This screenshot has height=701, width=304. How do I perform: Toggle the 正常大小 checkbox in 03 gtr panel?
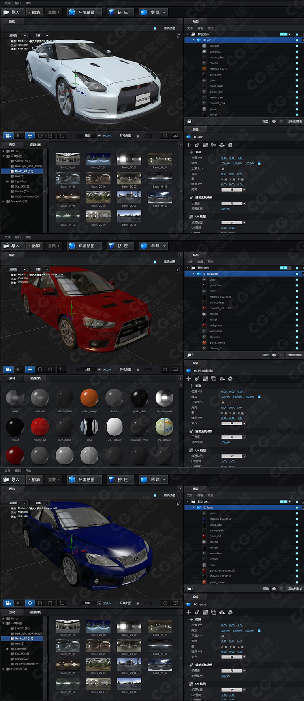point(223,168)
